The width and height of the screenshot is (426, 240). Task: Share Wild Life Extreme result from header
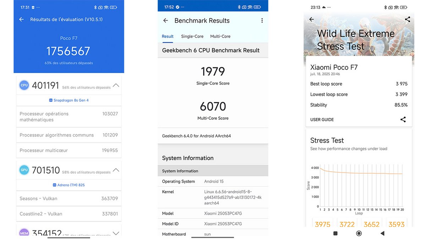pos(407,20)
